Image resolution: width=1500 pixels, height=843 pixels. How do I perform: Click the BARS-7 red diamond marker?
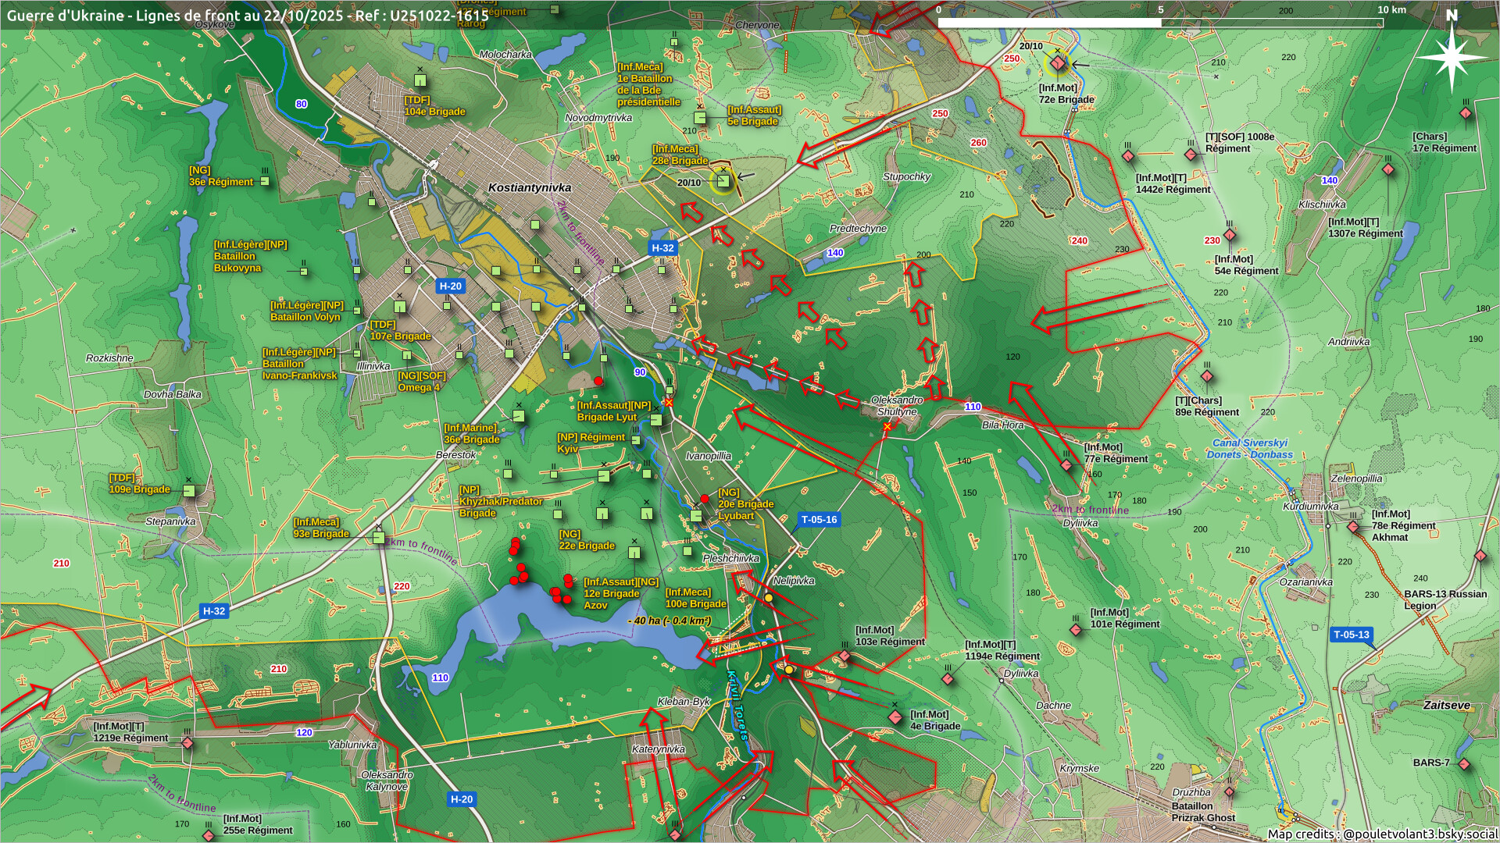(1464, 764)
